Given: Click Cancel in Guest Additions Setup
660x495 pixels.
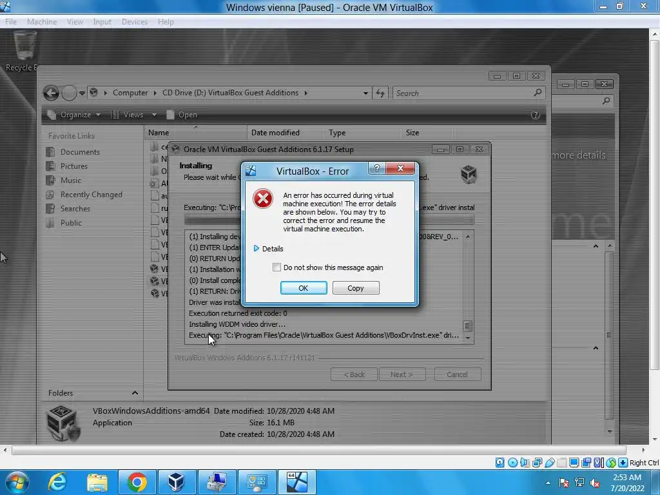Looking at the screenshot, I should [457, 374].
